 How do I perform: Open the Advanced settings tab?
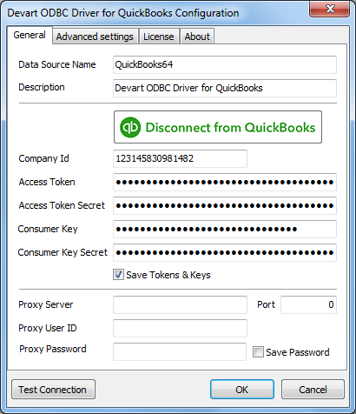click(x=95, y=37)
